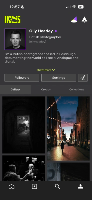Tap the British photographer subtitle
This screenshot has height=200, width=92.
coord(45,37)
